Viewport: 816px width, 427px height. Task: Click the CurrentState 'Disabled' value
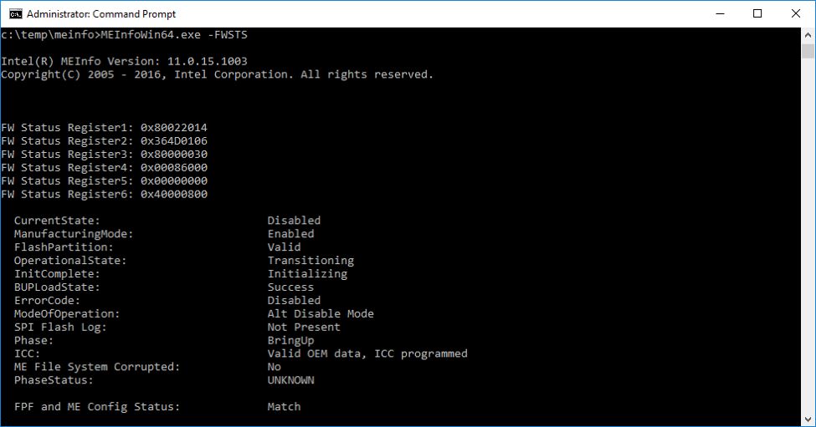click(294, 221)
